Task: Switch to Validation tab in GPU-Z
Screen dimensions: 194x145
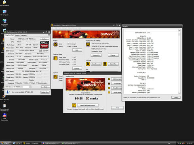Action: 24,35
